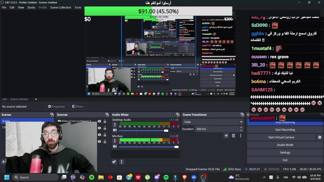Open File Explorer from the taskbar
324x182 pixels.
tap(101, 177)
